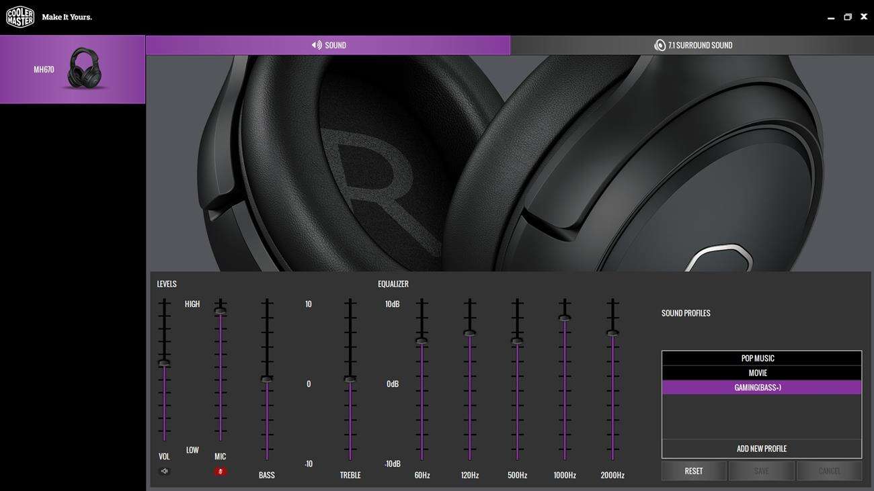Click the Bass slider handle
Screen dimensions: 874x491
[267, 380]
